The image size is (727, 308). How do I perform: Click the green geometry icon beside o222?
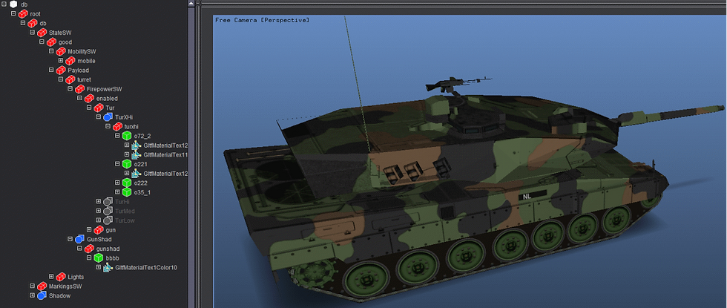pyautogui.click(x=127, y=183)
